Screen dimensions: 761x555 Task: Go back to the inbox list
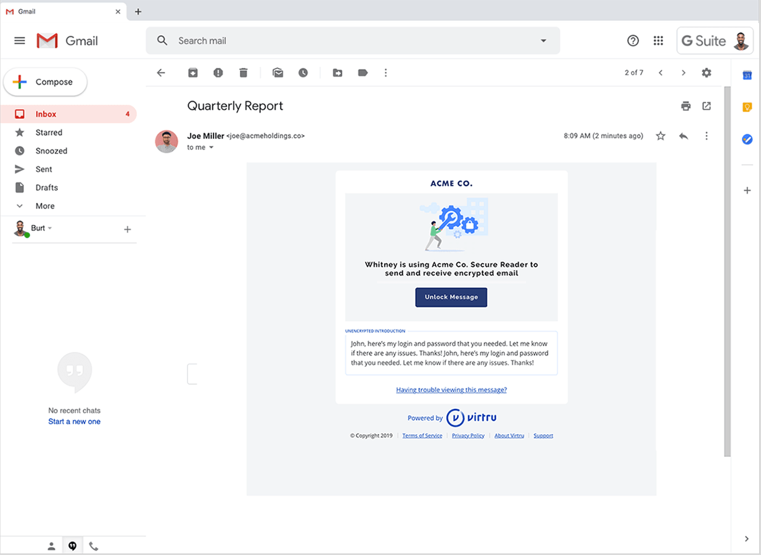click(161, 73)
